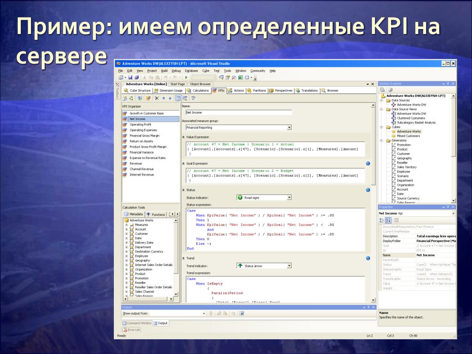Switch to the Functions tab in Calculation Tools
This screenshot has height=354, width=472.
click(x=156, y=214)
